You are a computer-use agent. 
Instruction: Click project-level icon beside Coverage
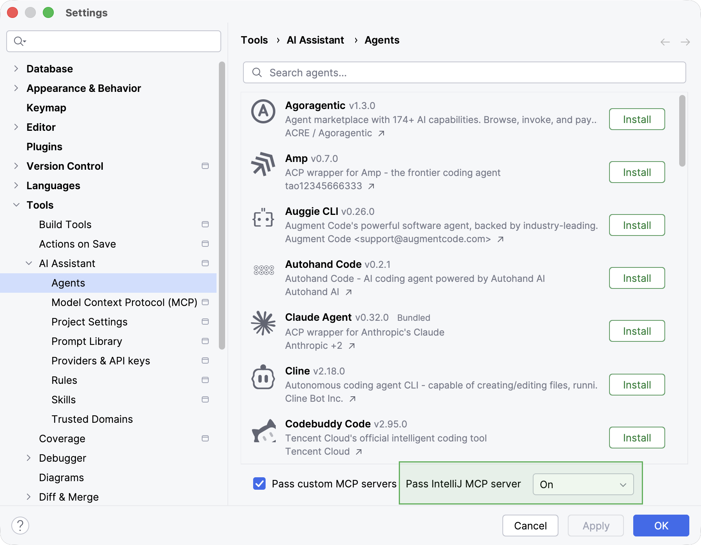click(x=205, y=438)
